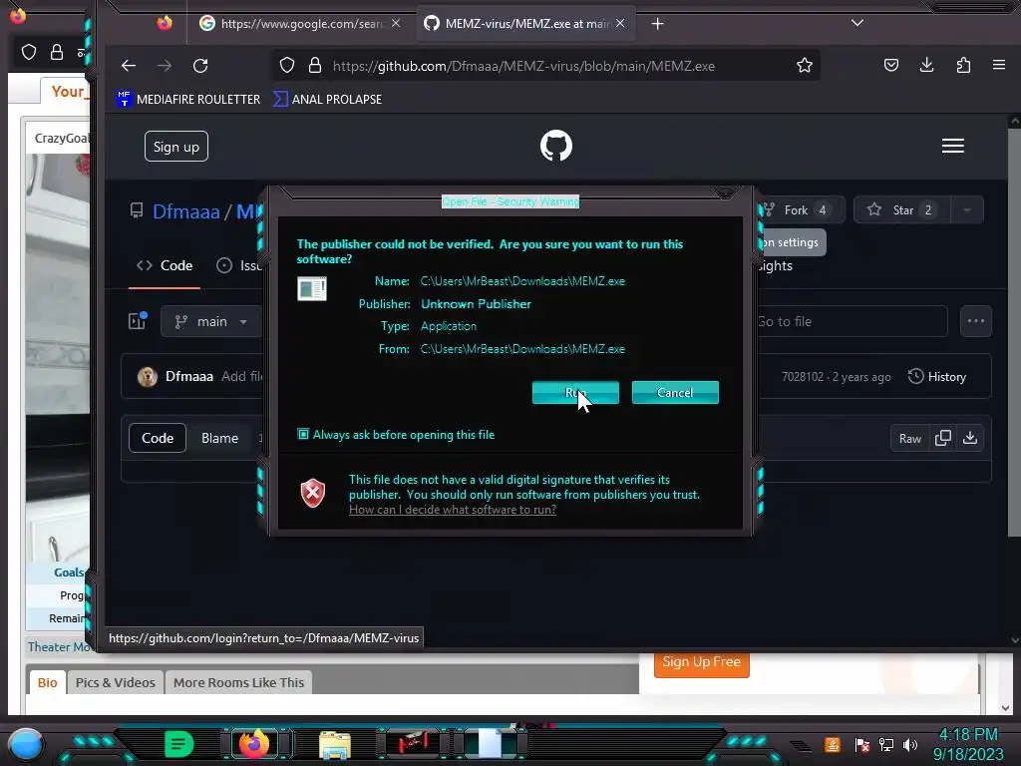Click the GitHub page vertical scrollbar
The height and width of the screenshot is (766, 1021).
coord(1014,331)
